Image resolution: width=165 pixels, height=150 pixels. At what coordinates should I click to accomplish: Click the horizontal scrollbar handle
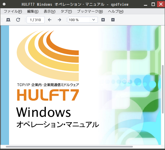click(x=69, y=147)
